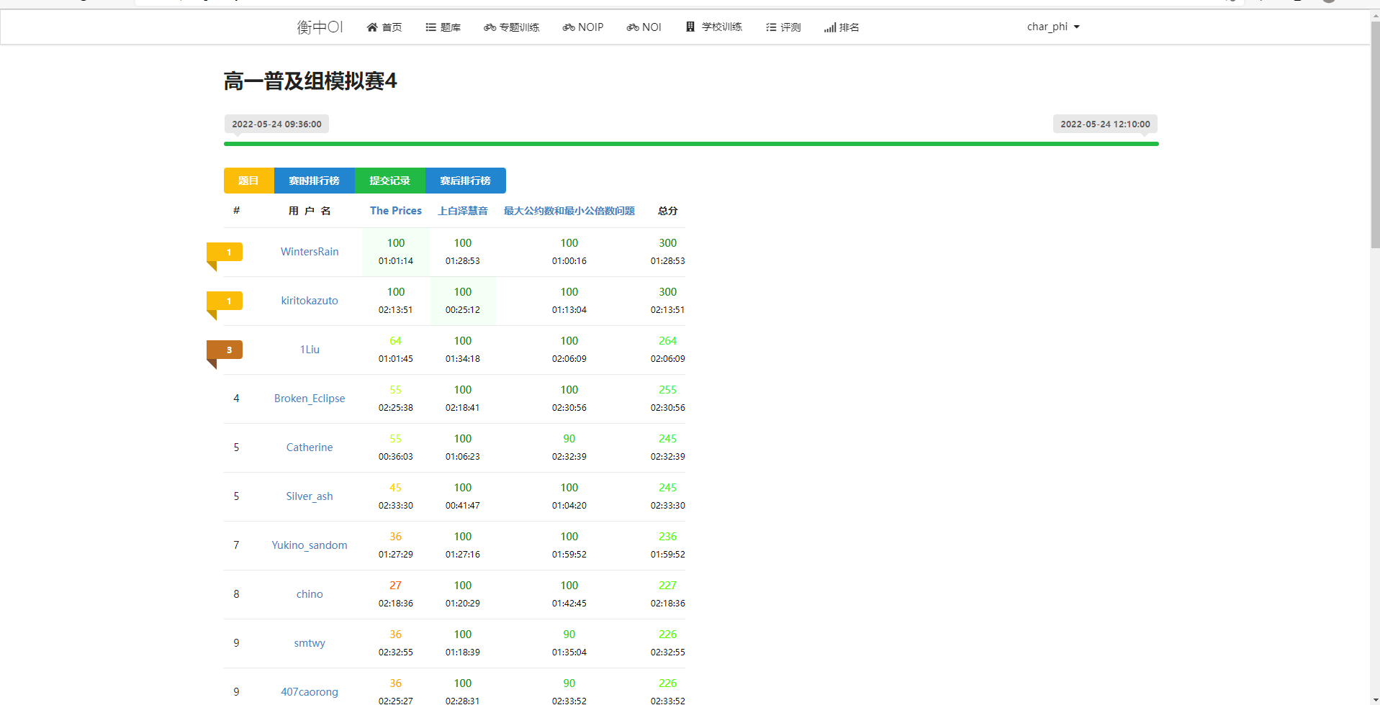Click the 衡中OI site logo

pyautogui.click(x=320, y=27)
